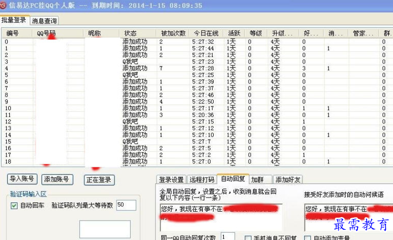Click the 升级 column header
This screenshot has width=393, height=240.
[282, 33]
